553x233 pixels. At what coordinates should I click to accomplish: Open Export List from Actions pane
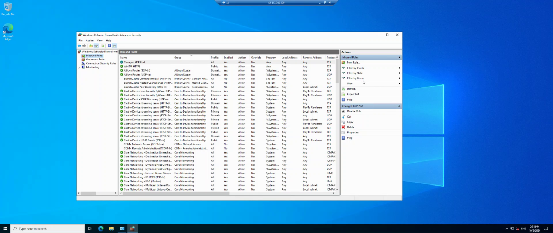[x=353, y=94]
